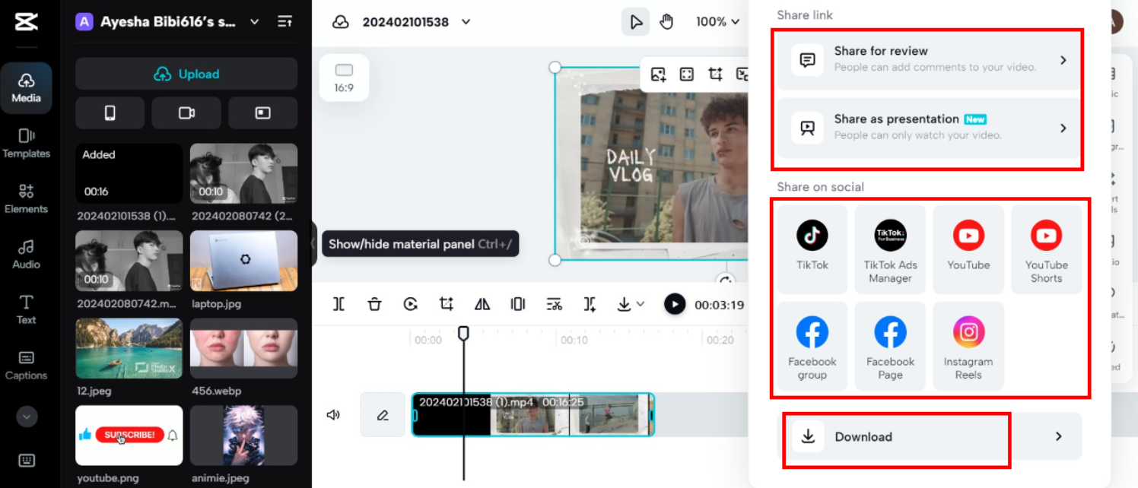Screen dimensions: 1138x488
Task: Select the 456.webp lips thumbnail
Action: tap(243, 348)
